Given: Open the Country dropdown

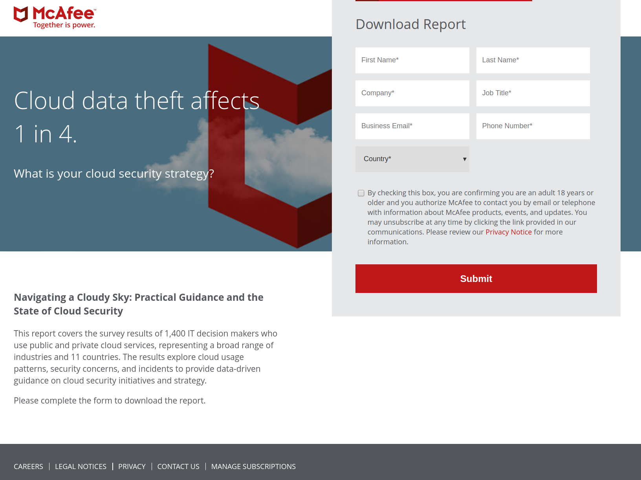Looking at the screenshot, I should pyautogui.click(x=412, y=159).
